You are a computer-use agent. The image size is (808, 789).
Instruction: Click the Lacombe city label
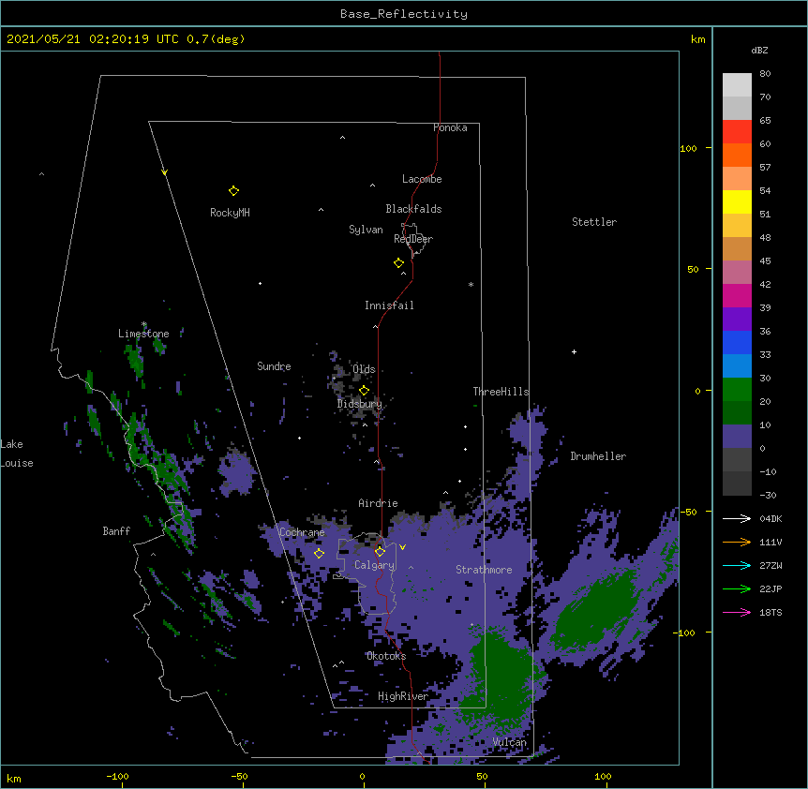point(422,179)
